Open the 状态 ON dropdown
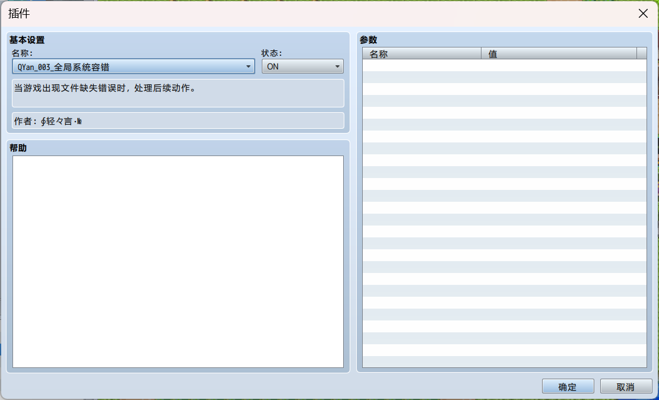 tap(303, 66)
